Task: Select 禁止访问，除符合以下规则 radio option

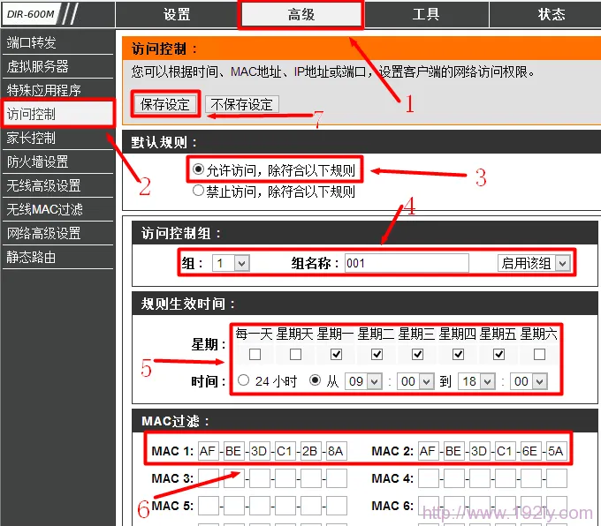Action: [x=199, y=191]
